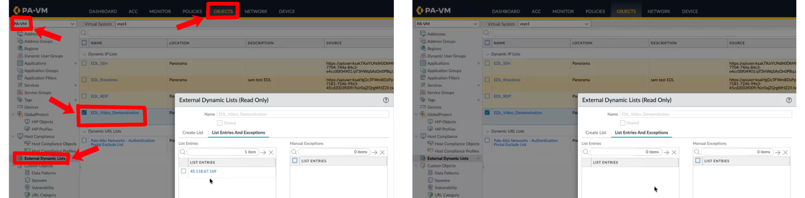Click the Tags icon in left screenshot sidebar
Viewport: 805px width, 198px height.
coord(20,100)
